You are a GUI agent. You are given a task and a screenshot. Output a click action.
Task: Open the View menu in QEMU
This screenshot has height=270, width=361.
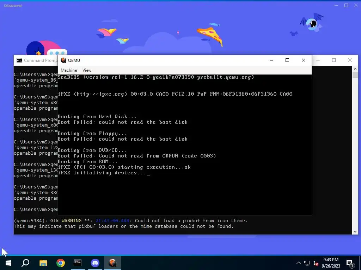[87, 70]
